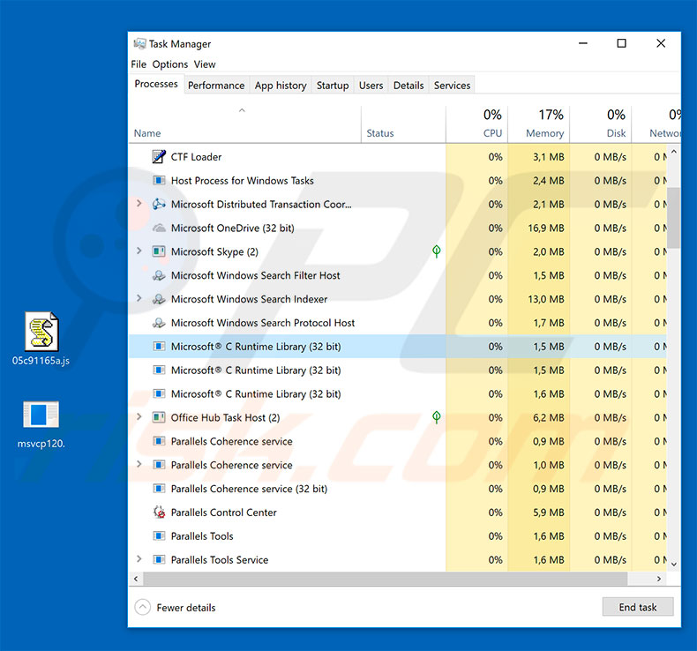Click the Parallels Control Center icon
This screenshot has height=651, width=697.
coord(159,513)
